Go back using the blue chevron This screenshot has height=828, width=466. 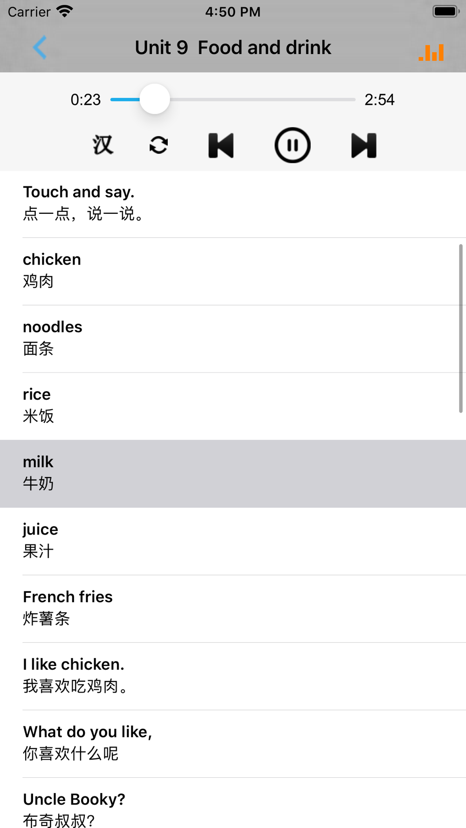pyautogui.click(x=40, y=47)
